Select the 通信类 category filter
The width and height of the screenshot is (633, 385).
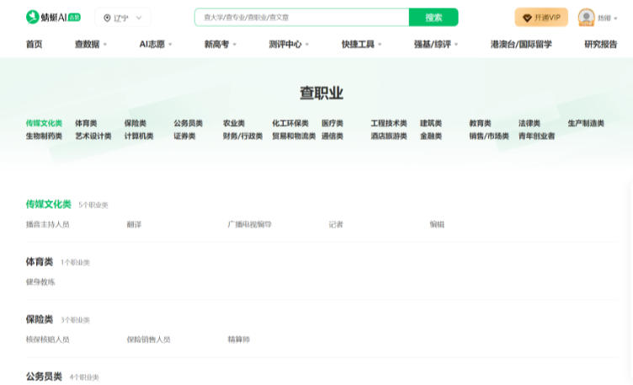point(332,136)
